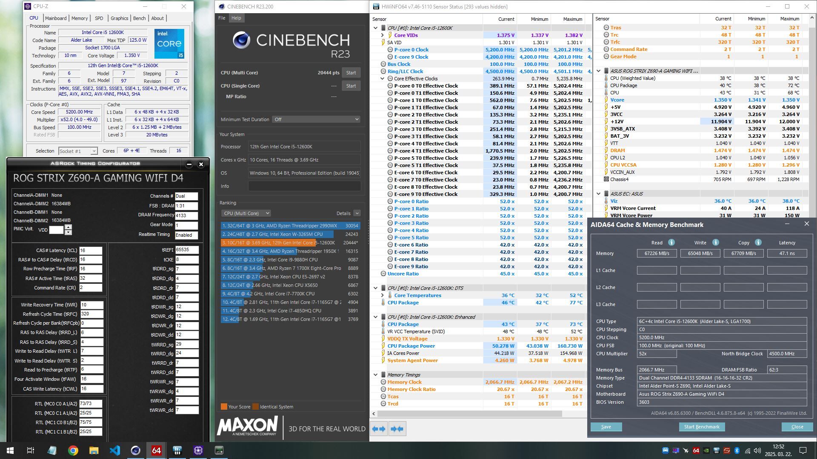Click the Close button in AIDA64 benchmark
The image size is (817, 459).
click(x=797, y=427)
